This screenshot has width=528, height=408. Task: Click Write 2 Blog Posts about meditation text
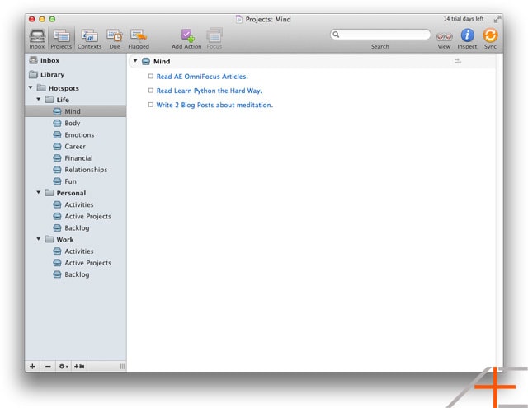(214, 105)
